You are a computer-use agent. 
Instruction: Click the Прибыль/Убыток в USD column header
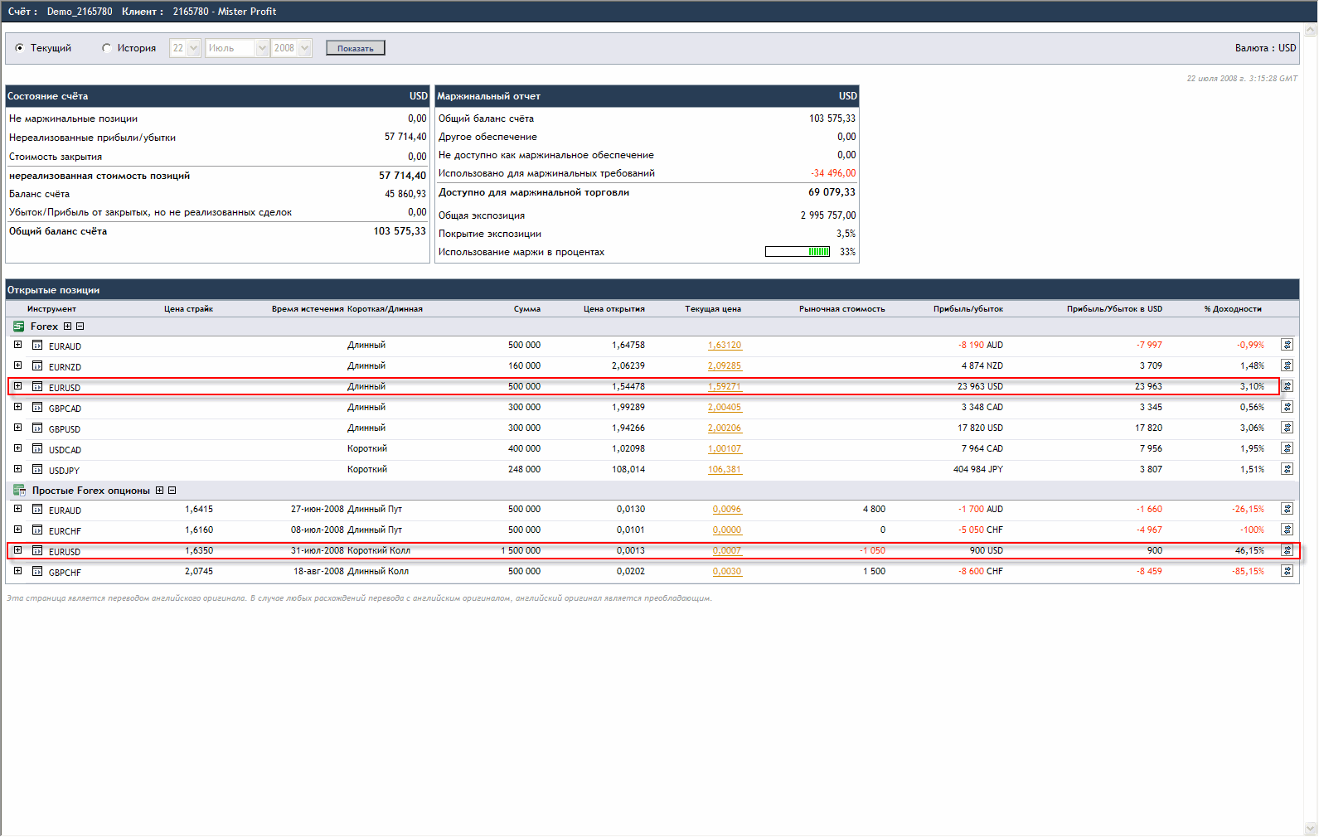tap(1114, 309)
